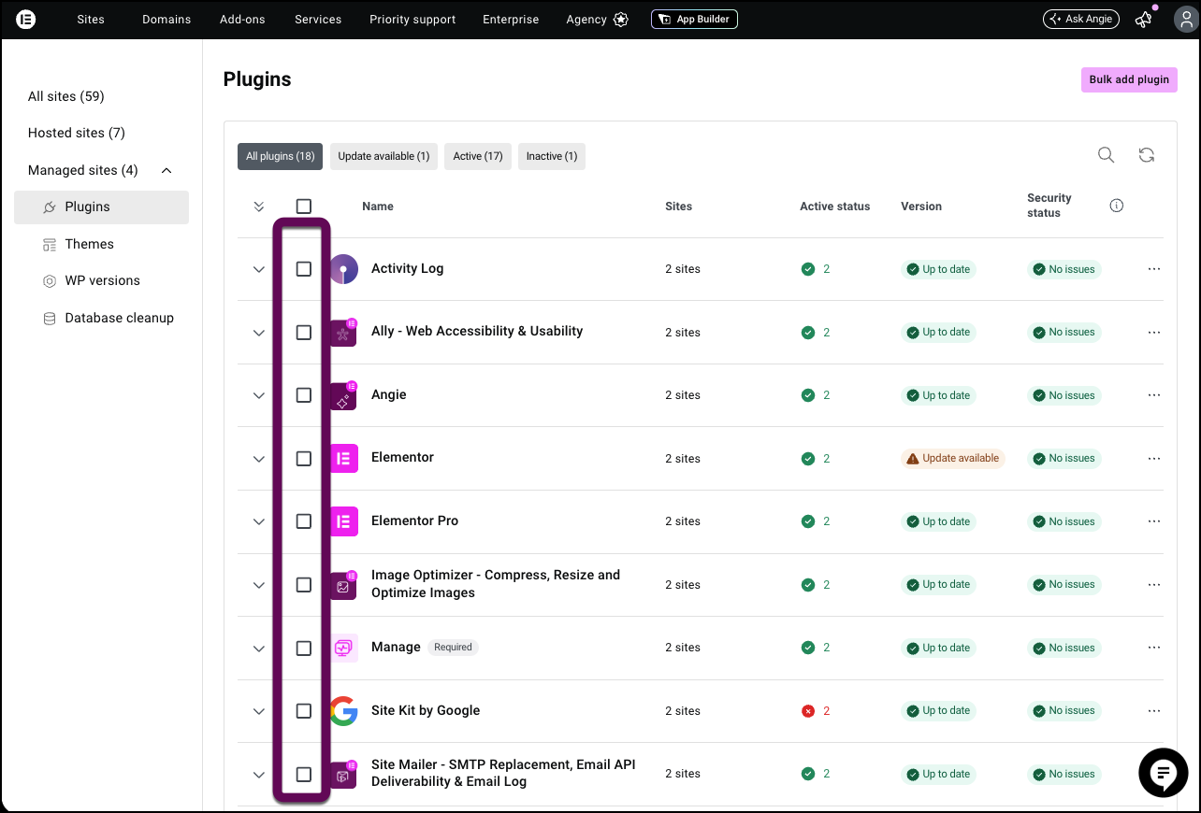Open more options for Image Optimizer row

tap(1154, 585)
